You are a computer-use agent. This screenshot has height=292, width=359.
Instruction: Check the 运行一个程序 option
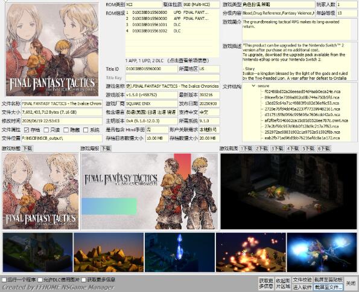[x=4, y=280]
